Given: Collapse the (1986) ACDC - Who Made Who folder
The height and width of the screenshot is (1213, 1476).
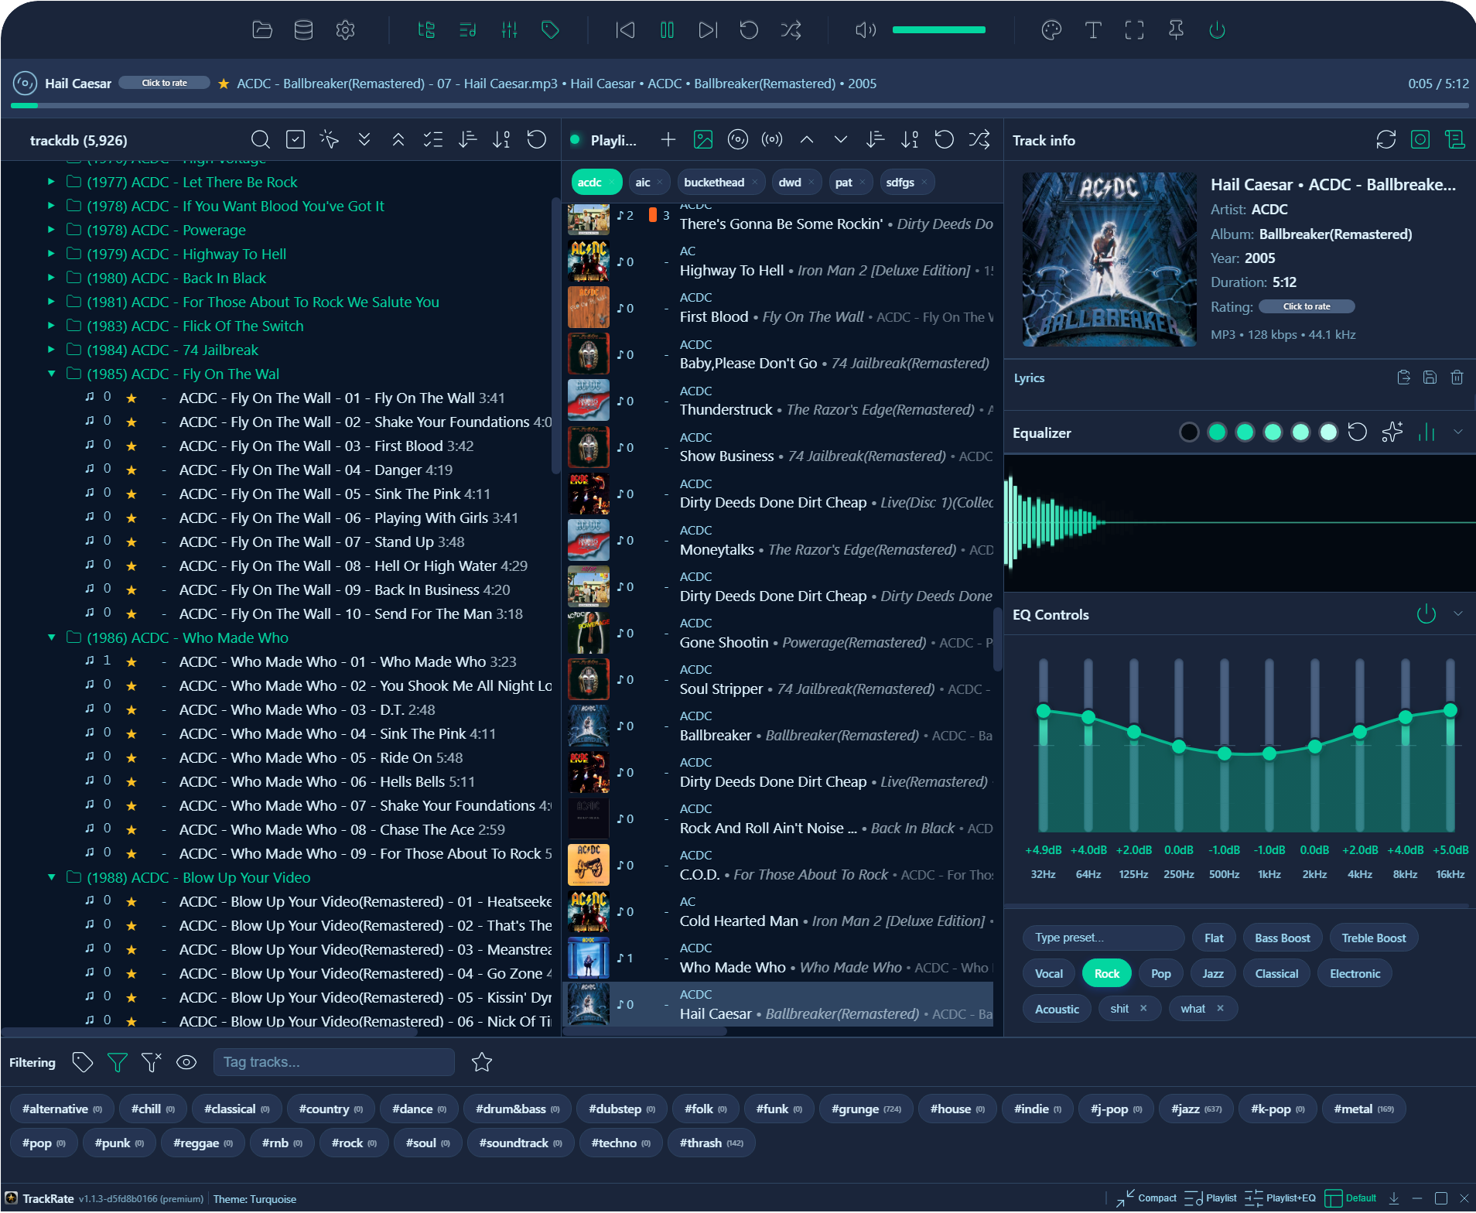Looking at the screenshot, I should (x=51, y=637).
